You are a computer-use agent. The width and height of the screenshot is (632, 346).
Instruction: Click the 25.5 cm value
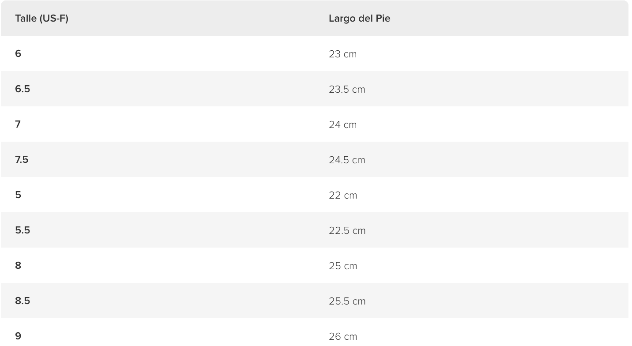point(347,301)
